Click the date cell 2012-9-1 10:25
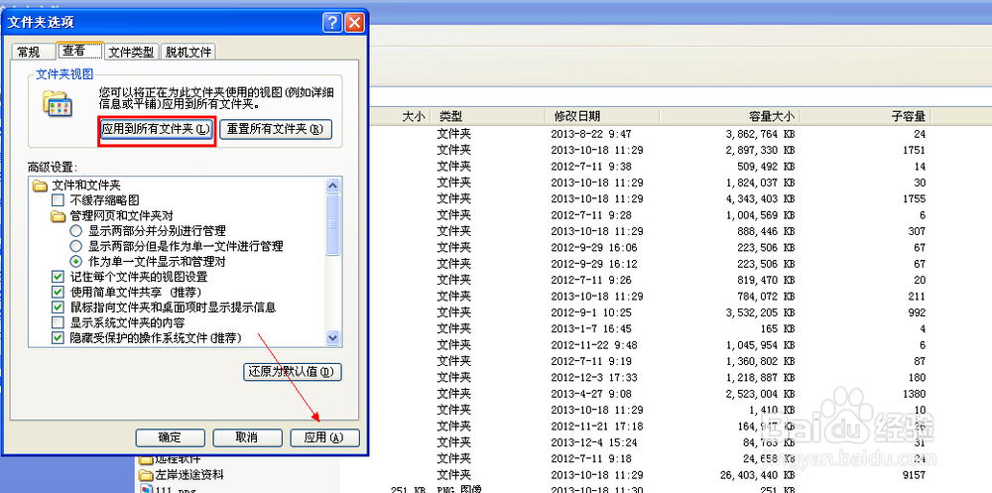This screenshot has height=493, width=992. coord(591,312)
